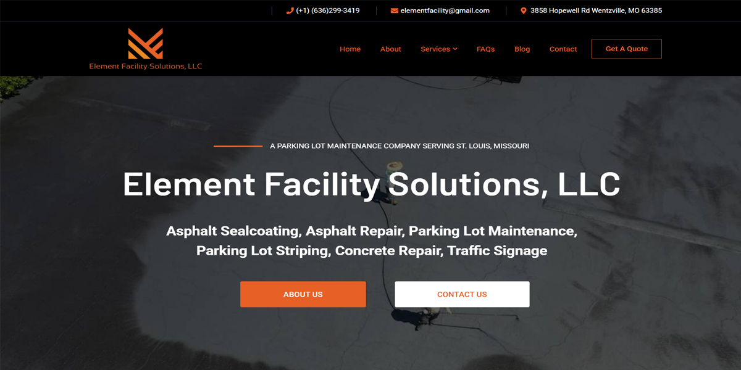Click the orange ABOUT US button
Viewport: 741px width, 370px height.
[303, 294]
